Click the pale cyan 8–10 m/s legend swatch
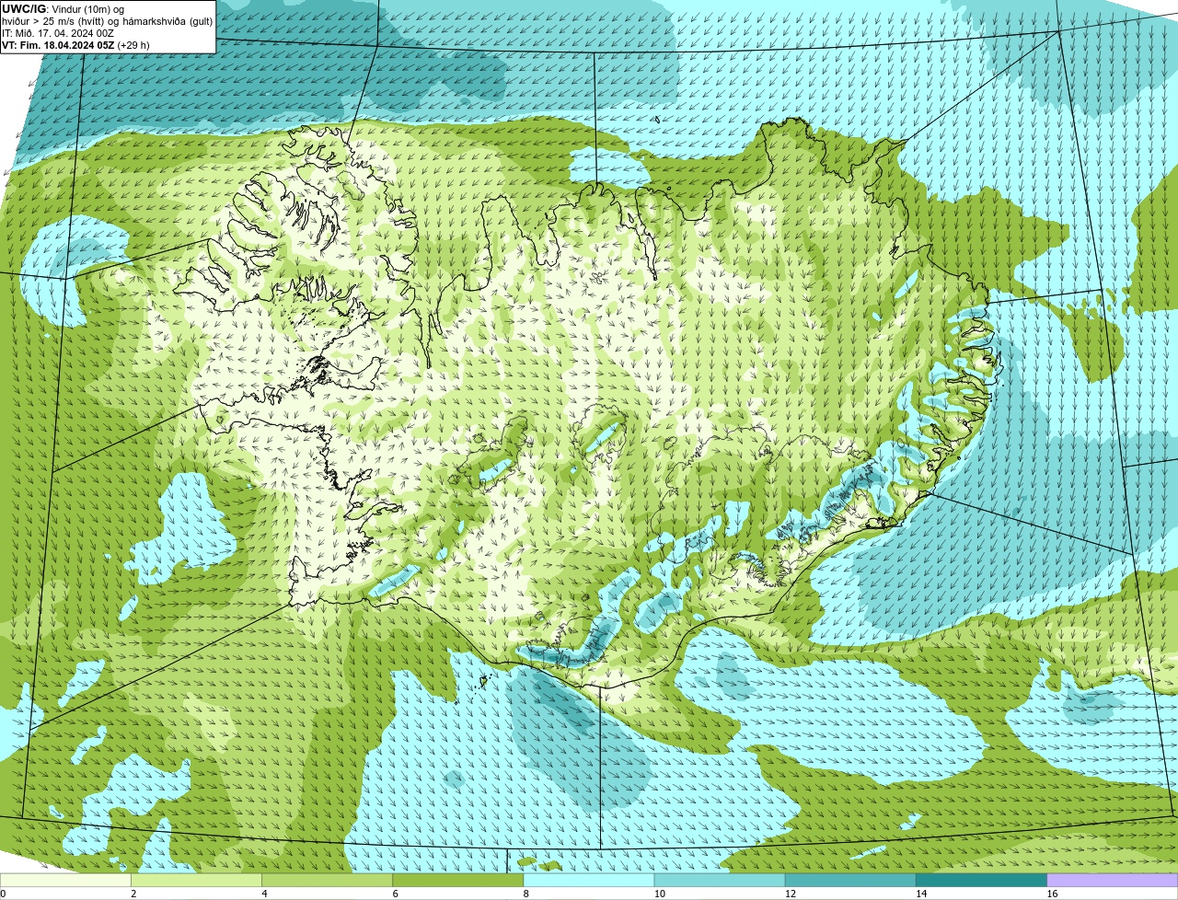 pos(589,880)
